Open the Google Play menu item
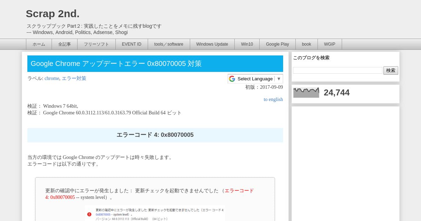The width and height of the screenshot is (421, 221). coord(278,44)
